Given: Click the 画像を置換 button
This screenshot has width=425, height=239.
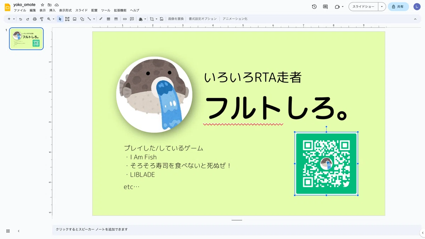Looking at the screenshot, I should tap(176, 19).
